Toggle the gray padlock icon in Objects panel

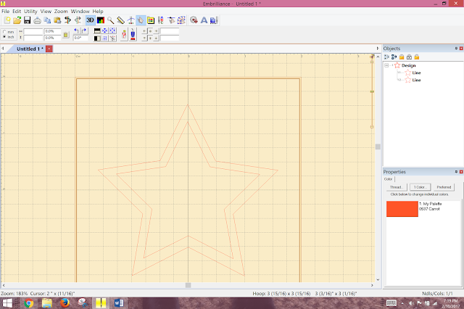pos(409,57)
